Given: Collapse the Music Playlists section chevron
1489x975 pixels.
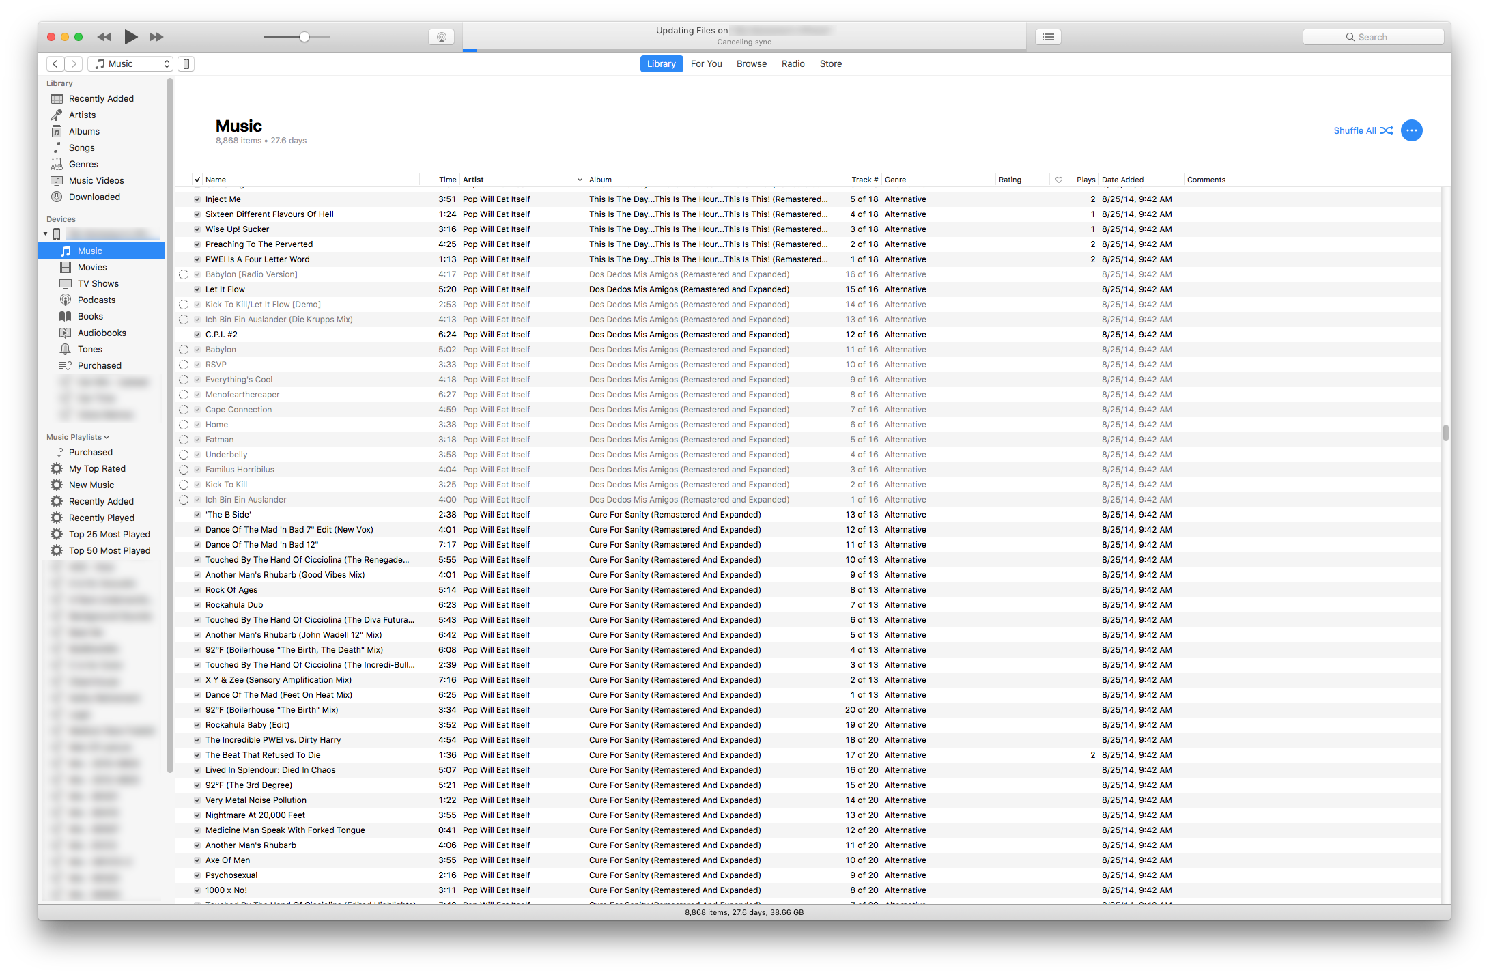Looking at the screenshot, I should (x=107, y=438).
